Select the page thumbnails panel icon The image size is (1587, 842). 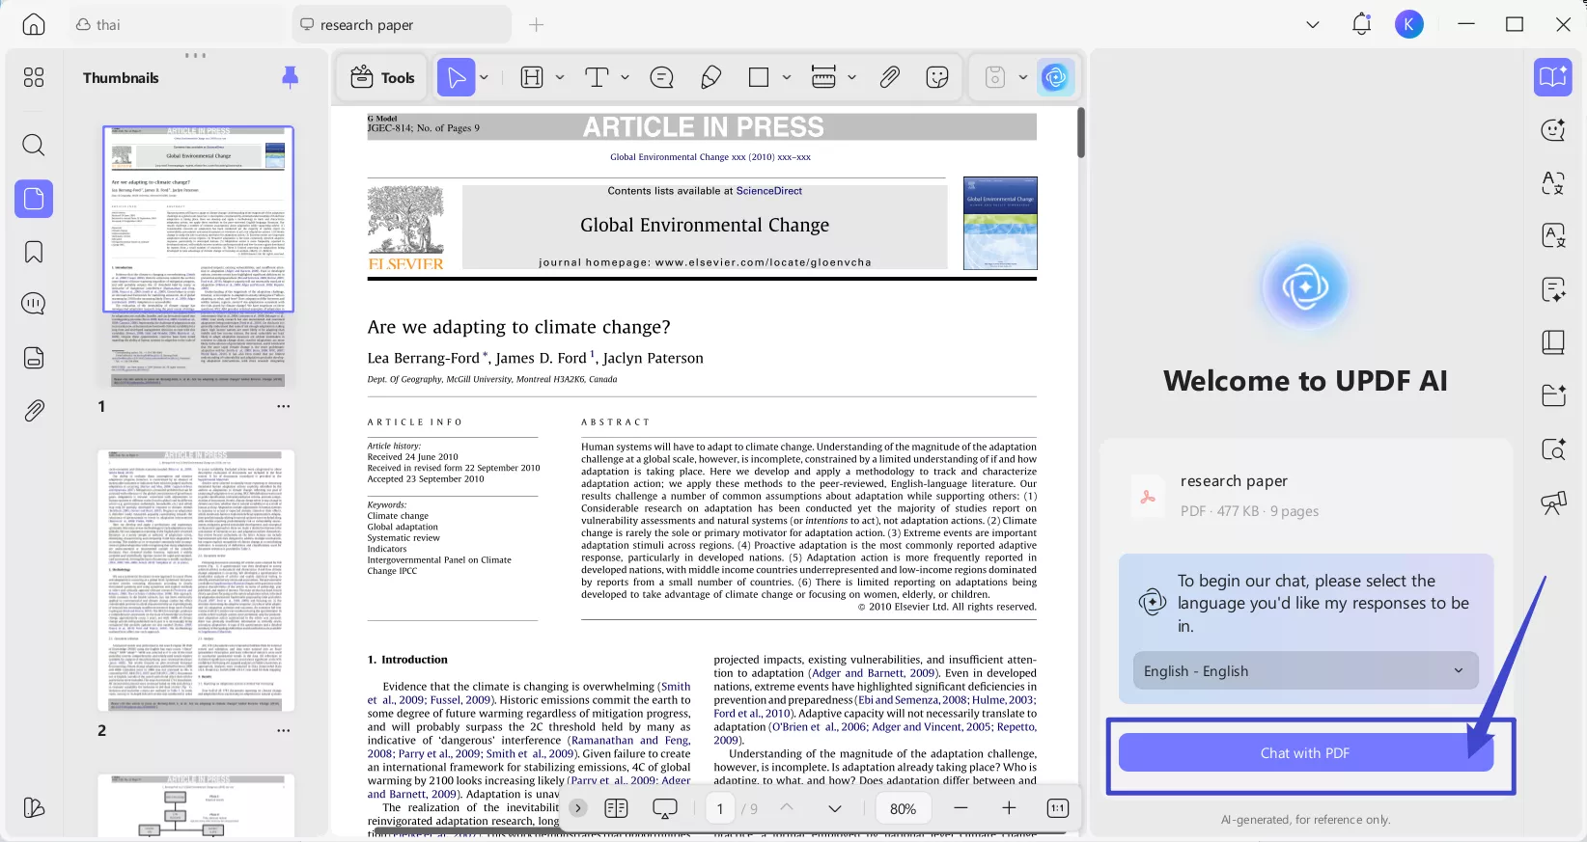pos(34,199)
